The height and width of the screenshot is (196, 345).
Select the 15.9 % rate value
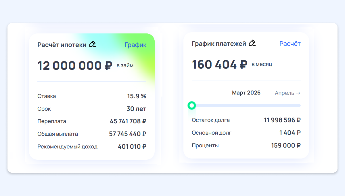[137, 96]
